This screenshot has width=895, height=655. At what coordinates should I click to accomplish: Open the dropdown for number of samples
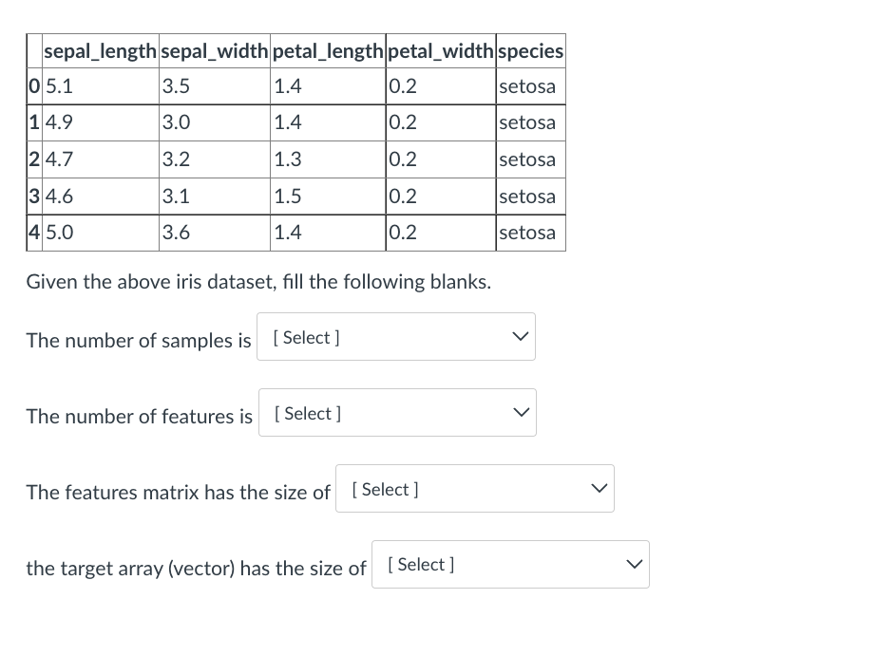tap(395, 336)
